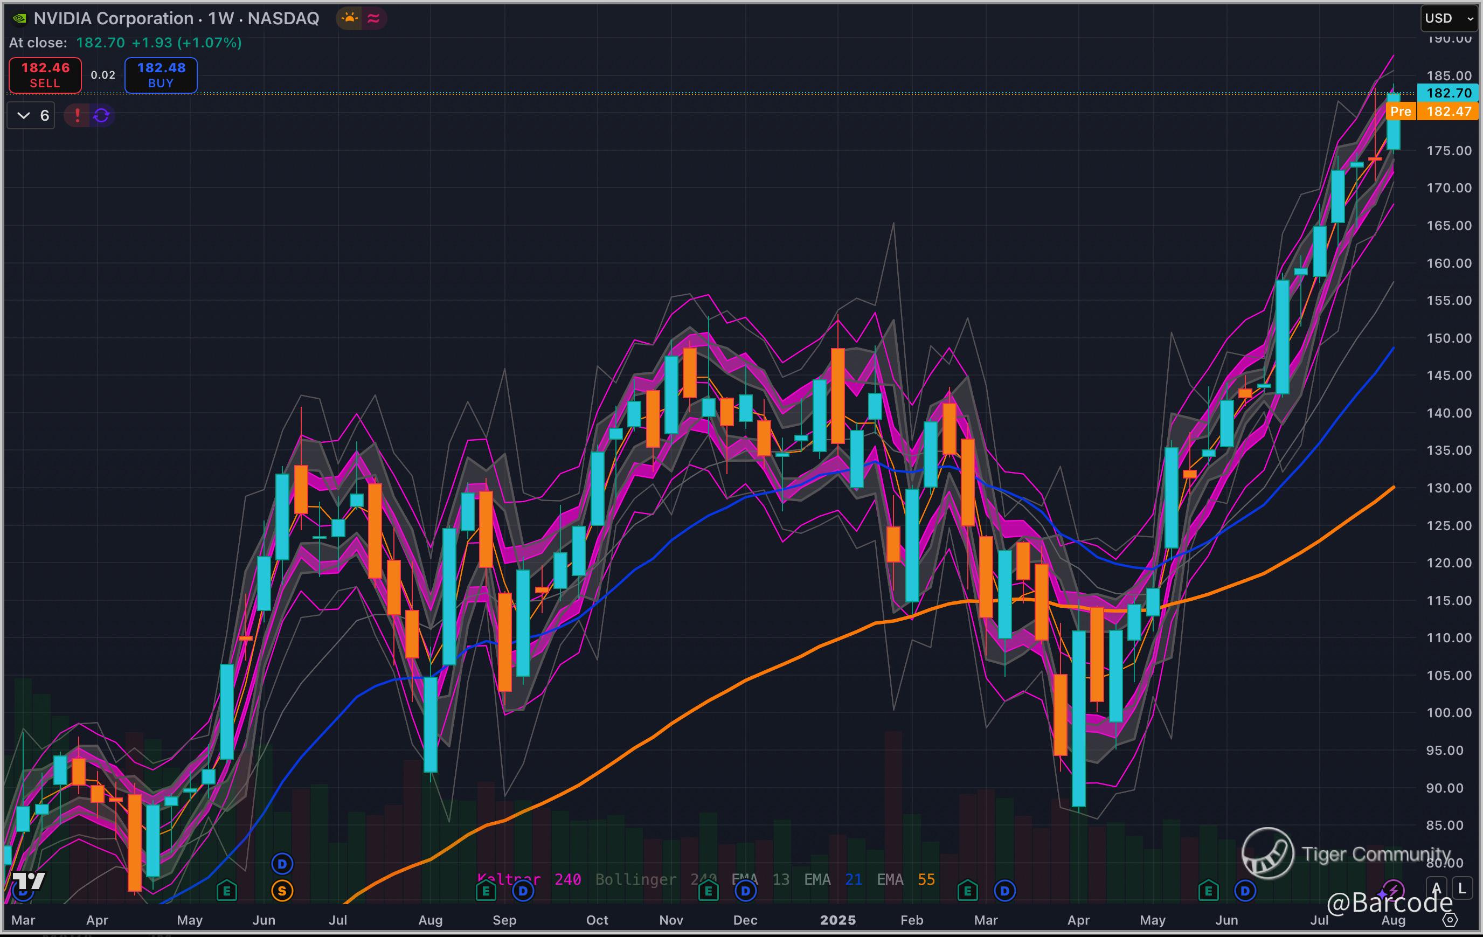
Task: Click the cyan 182.70 last price label
Action: 1448,93
